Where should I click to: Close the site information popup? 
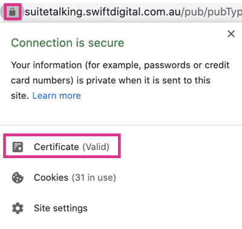[231, 34]
